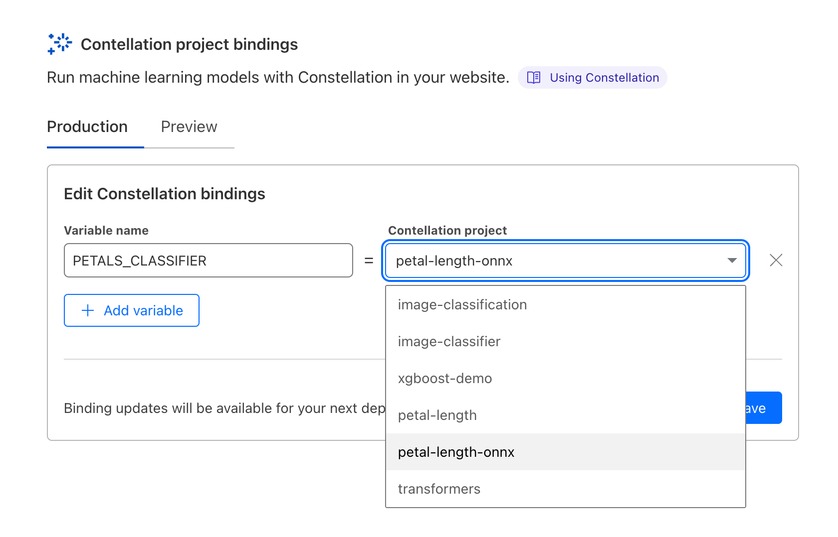838x537 pixels.
Task: Switch to the Preview tab
Action: [x=189, y=127]
